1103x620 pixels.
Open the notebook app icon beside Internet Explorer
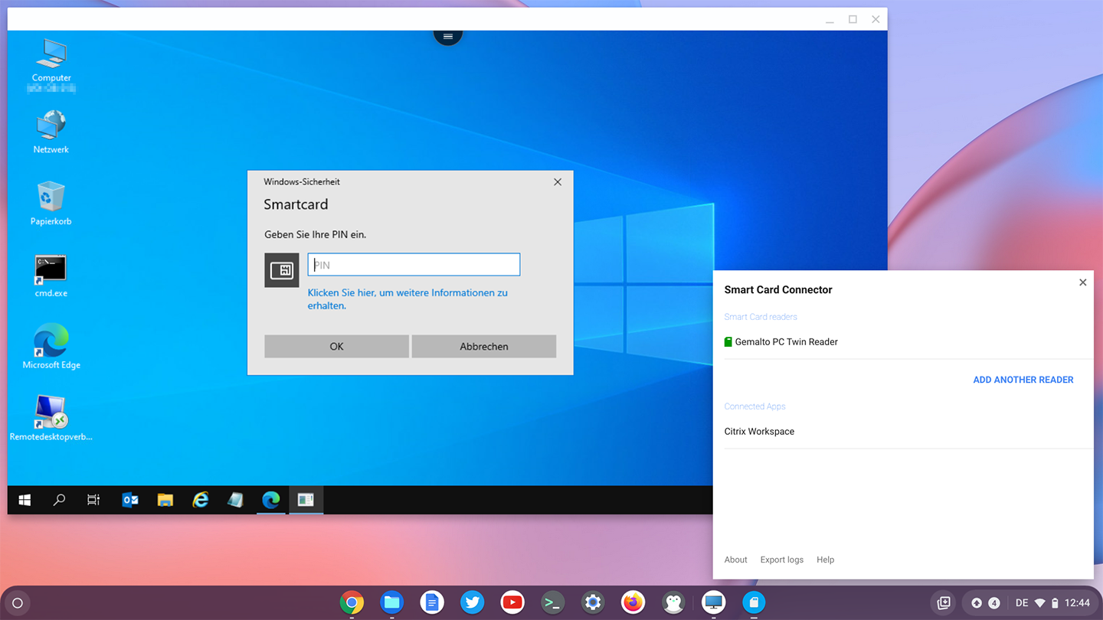tap(236, 500)
